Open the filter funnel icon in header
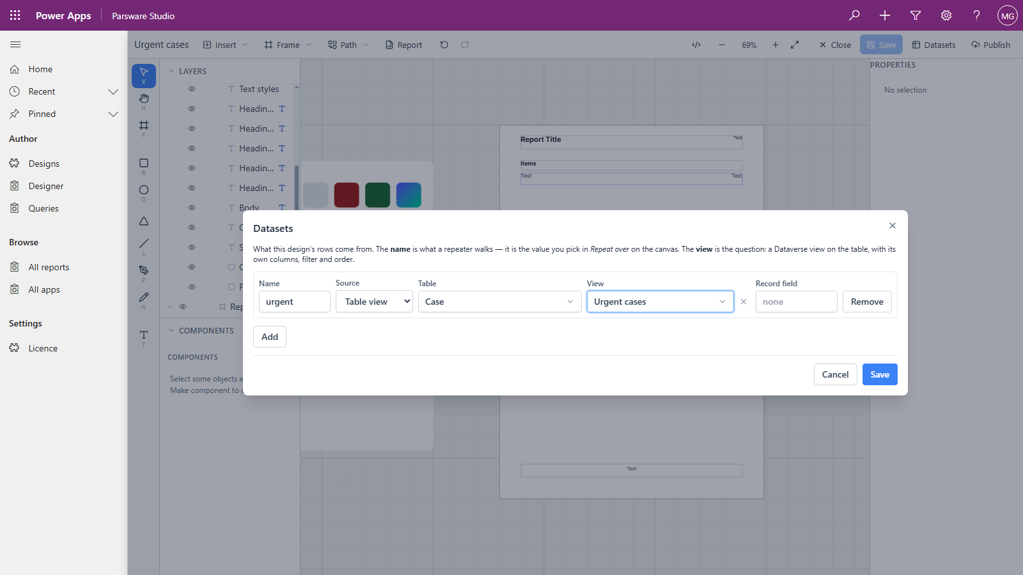 [x=916, y=15]
